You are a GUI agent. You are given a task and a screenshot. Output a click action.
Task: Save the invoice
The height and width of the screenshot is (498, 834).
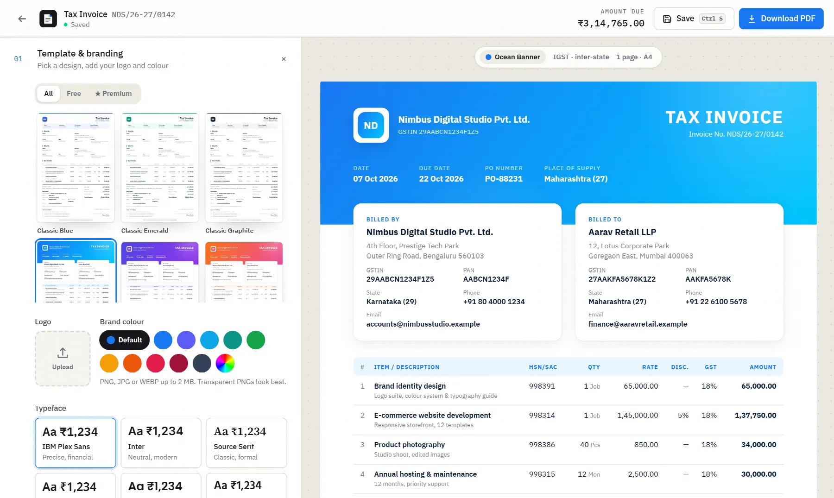pyautogui.click(x=694, y=19)
